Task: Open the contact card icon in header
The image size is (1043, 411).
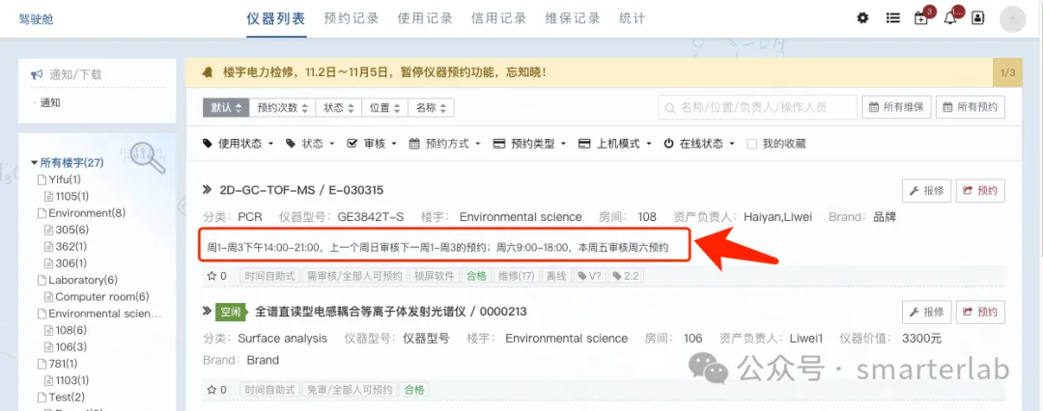Action: point(977,18)
